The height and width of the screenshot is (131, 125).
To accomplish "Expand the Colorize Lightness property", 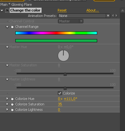I will click(x=7, y=110).
